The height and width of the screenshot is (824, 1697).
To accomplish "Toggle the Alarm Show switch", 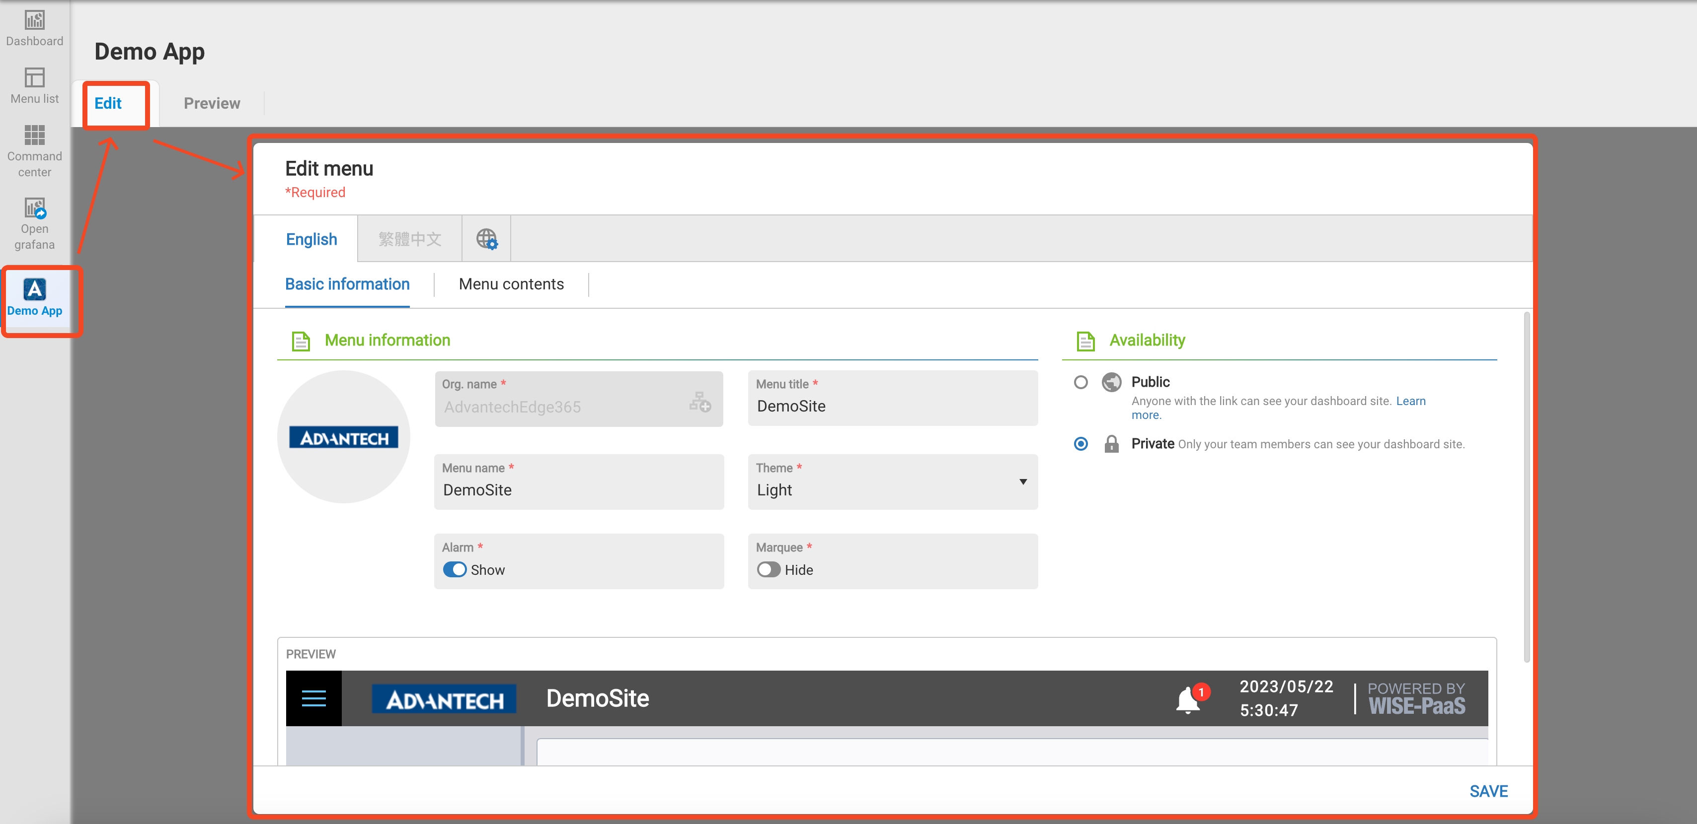I will pos(455,569).
